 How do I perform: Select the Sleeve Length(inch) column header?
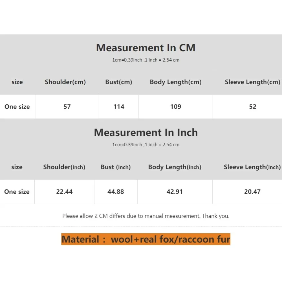click(252, 167)
